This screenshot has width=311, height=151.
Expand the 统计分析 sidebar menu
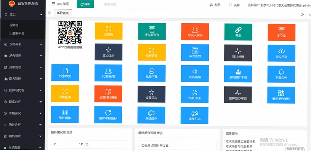(23, 125)
